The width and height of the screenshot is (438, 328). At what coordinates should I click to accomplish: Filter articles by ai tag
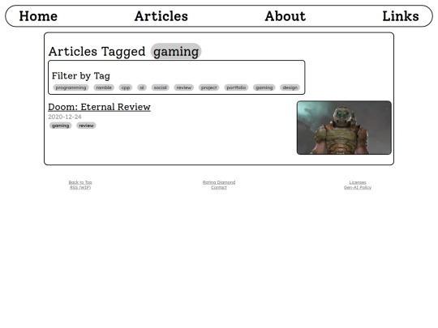pyautogui.click(x=142, y=87)
